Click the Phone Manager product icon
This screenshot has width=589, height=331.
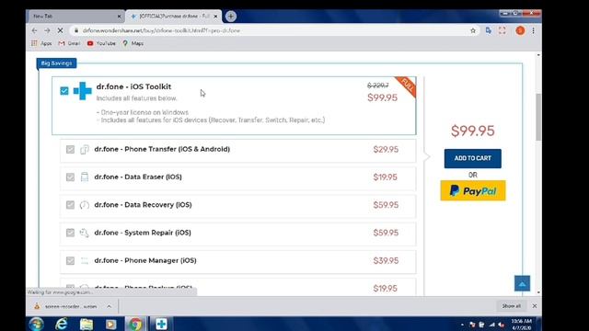[x=85, y=260]
